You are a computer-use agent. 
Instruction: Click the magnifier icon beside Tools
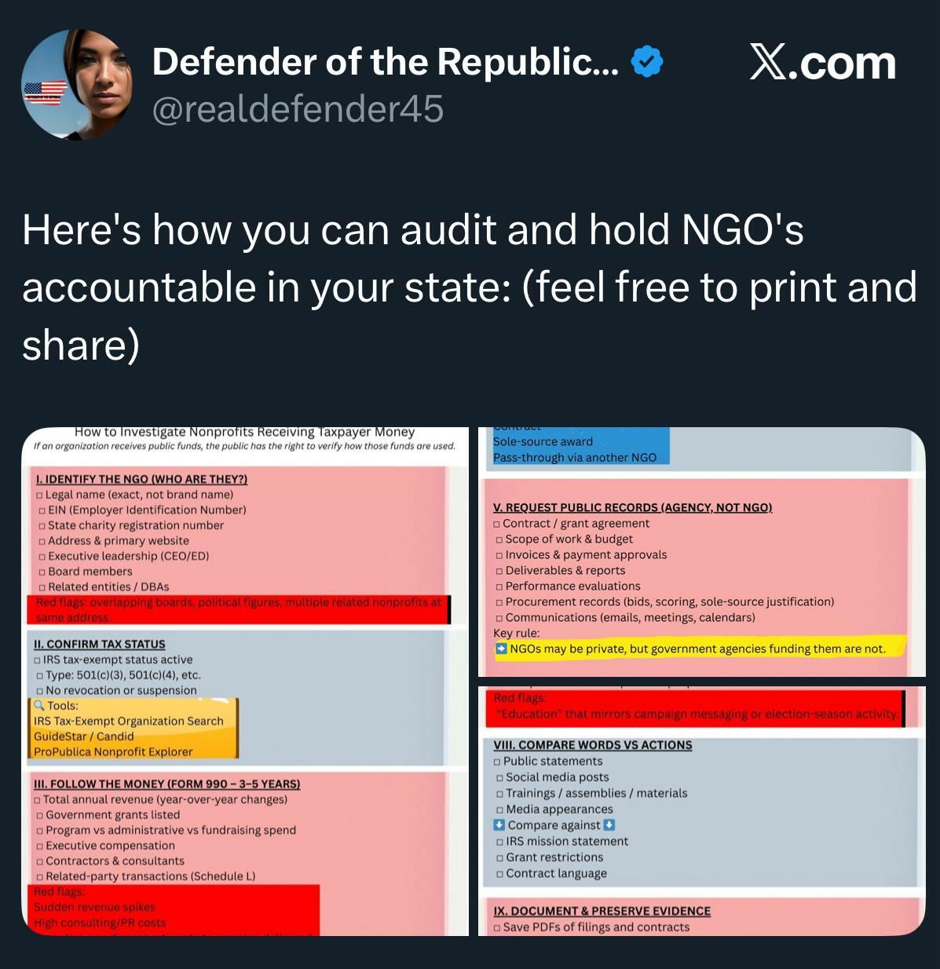point(38,705)
